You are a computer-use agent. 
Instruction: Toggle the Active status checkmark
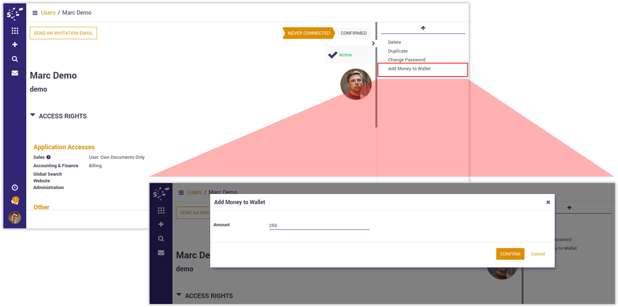tap(333, 55)
